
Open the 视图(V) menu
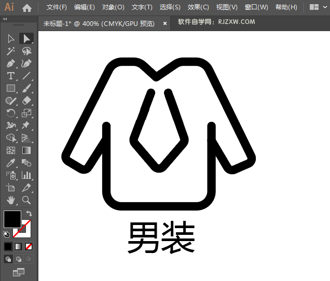(x=227, y=7)
